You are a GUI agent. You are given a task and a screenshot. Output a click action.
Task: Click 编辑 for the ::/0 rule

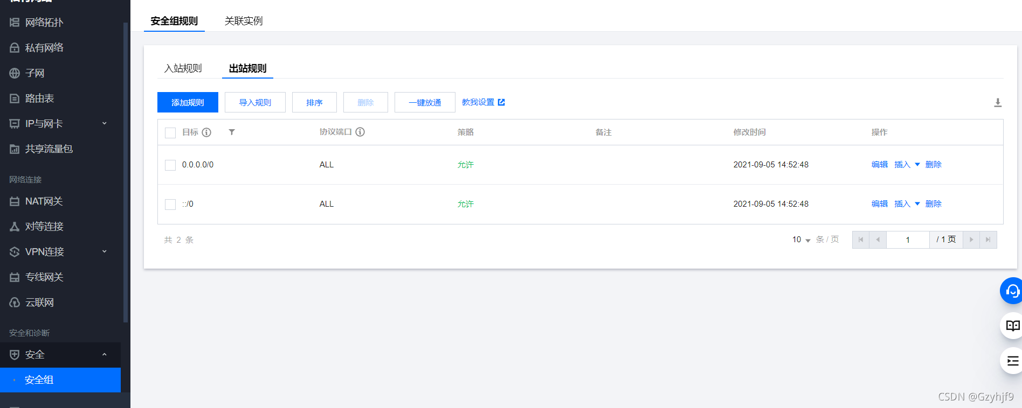(x=880, y=204)
